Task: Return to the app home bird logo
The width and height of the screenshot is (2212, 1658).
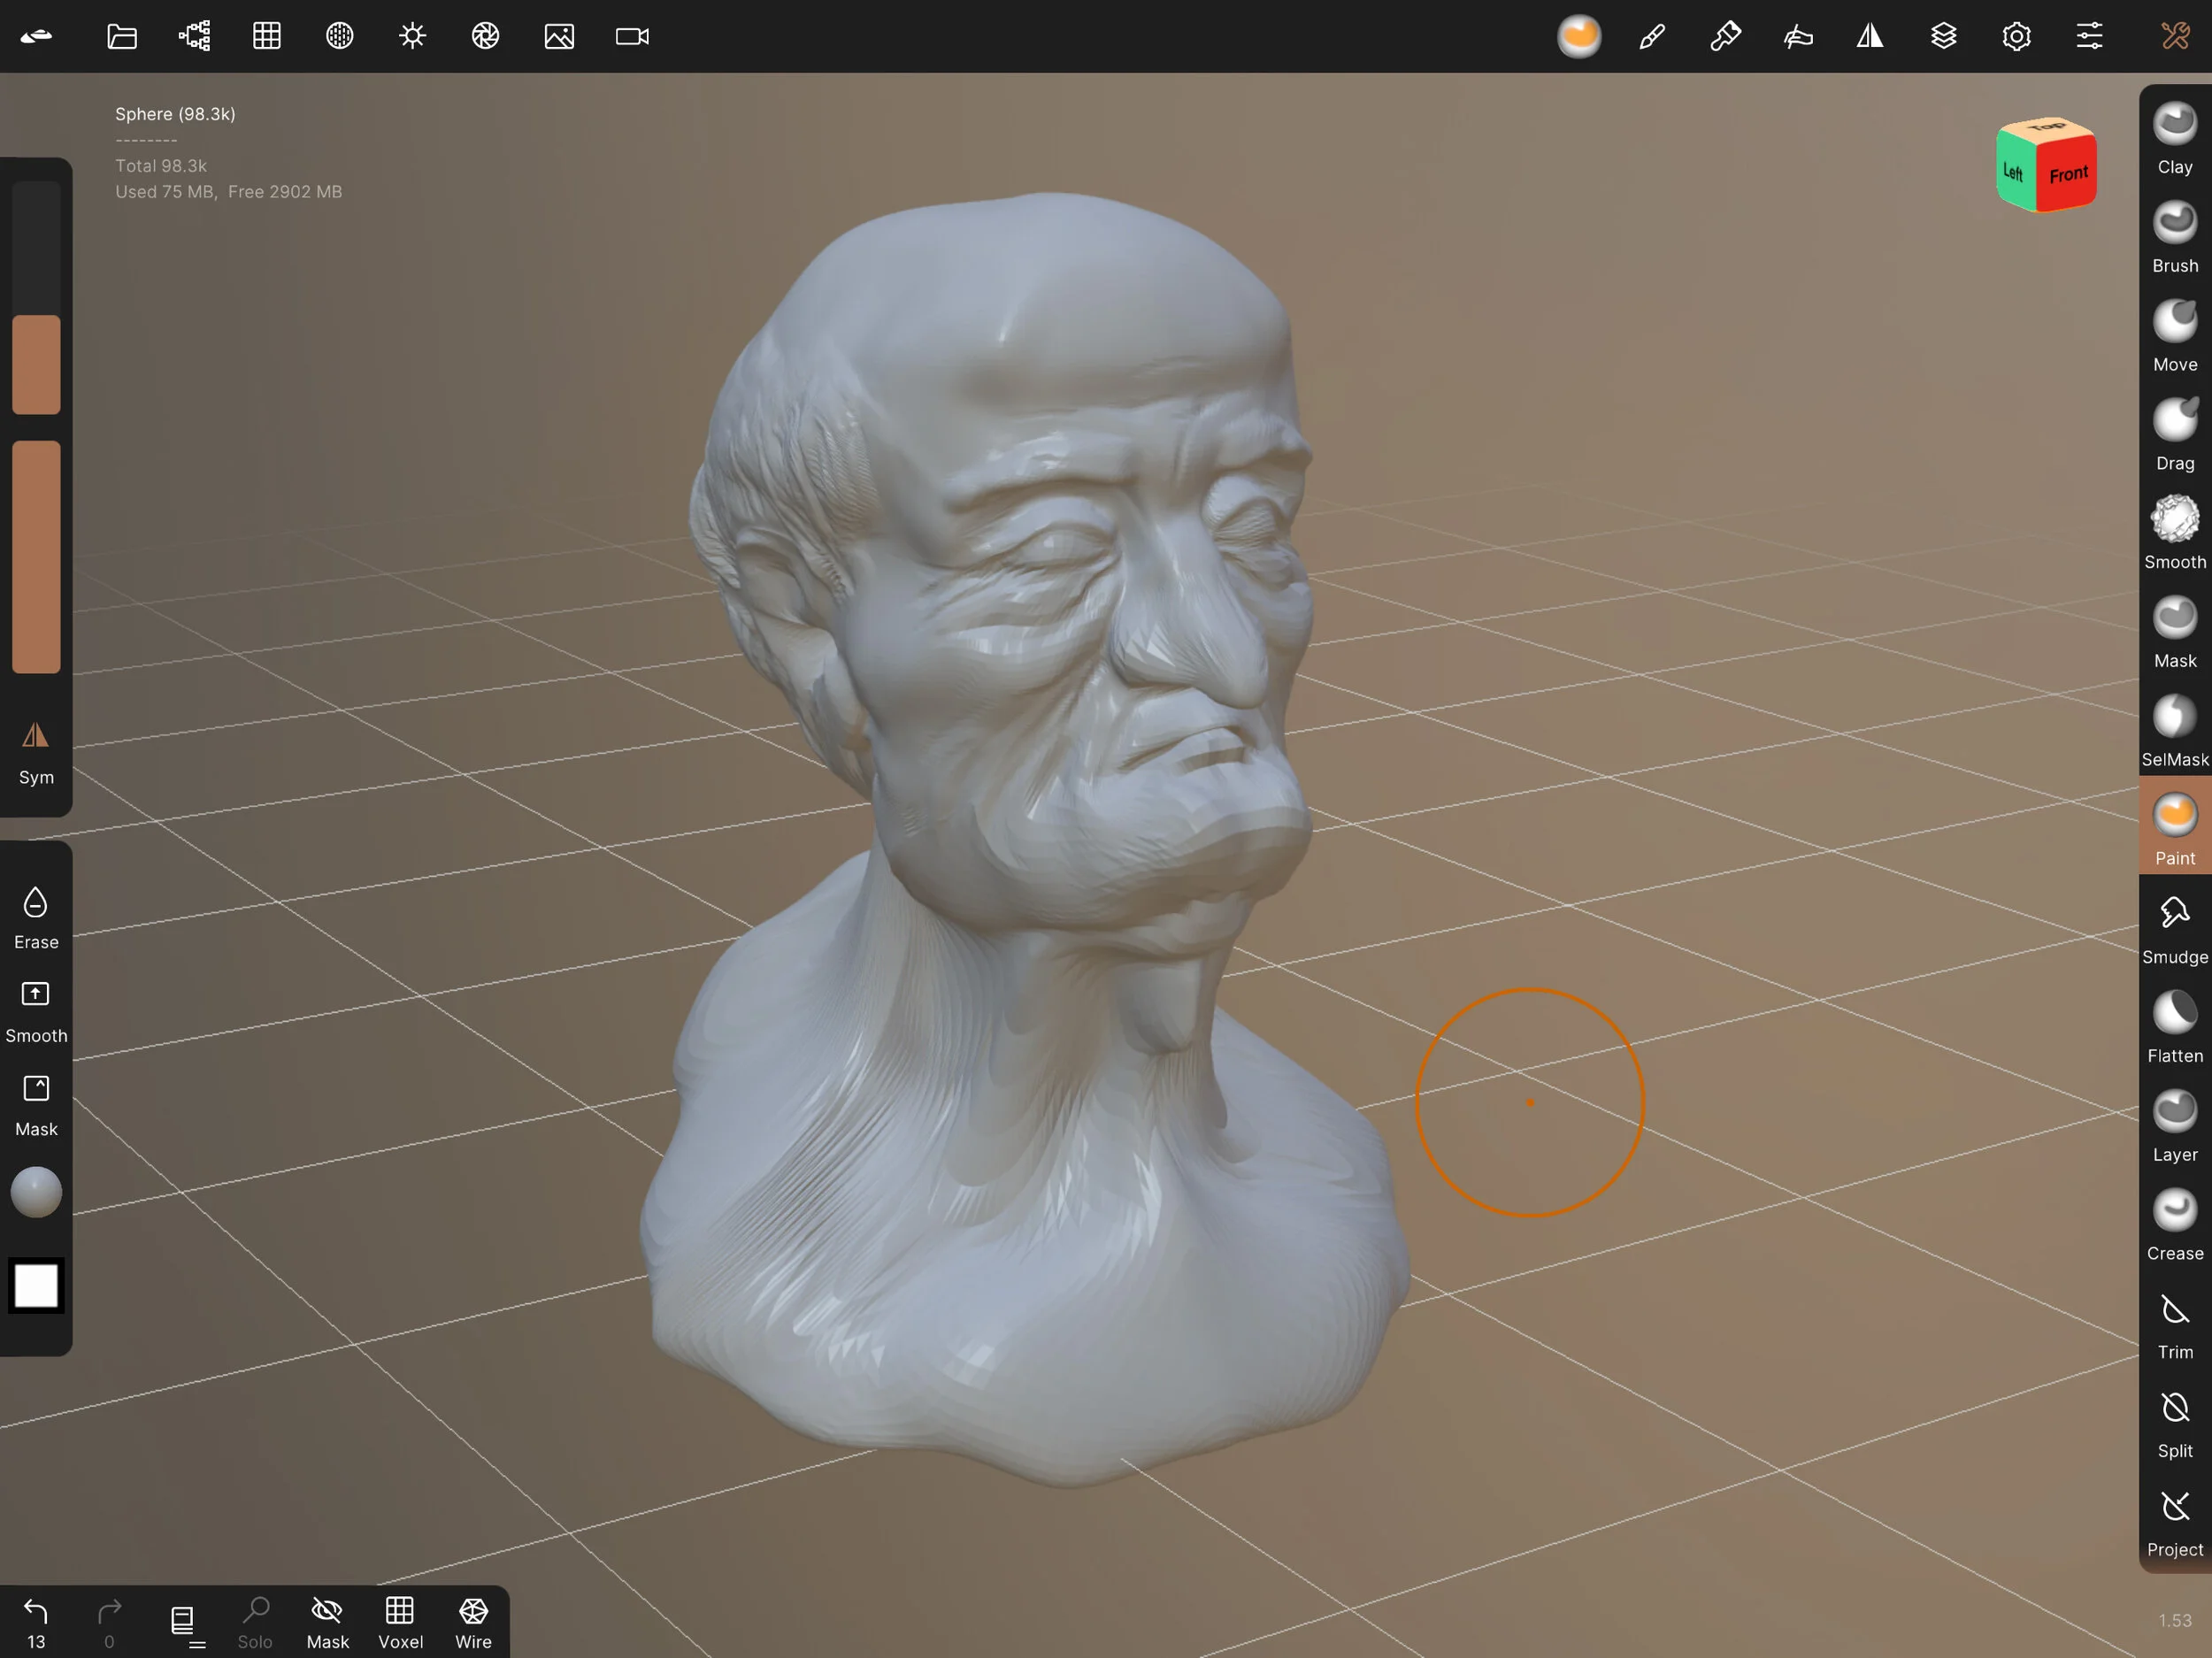Action: (x=36, y=37)
